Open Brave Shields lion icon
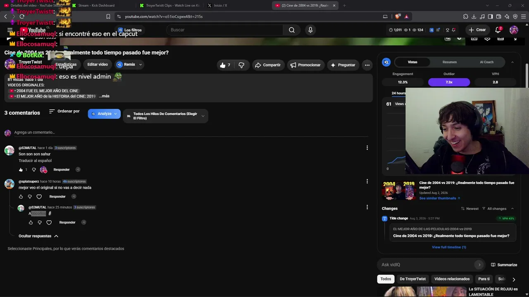This screenshot has height=297, width=529. (x=398, y=16)
